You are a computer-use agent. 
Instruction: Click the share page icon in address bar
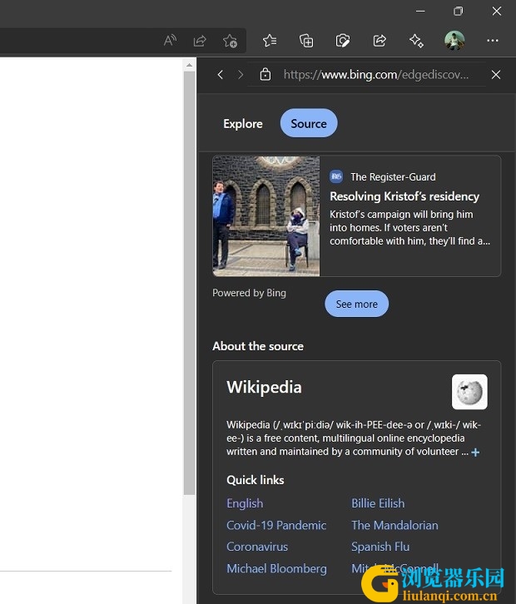pyautogui.click(x=200, y=41)
